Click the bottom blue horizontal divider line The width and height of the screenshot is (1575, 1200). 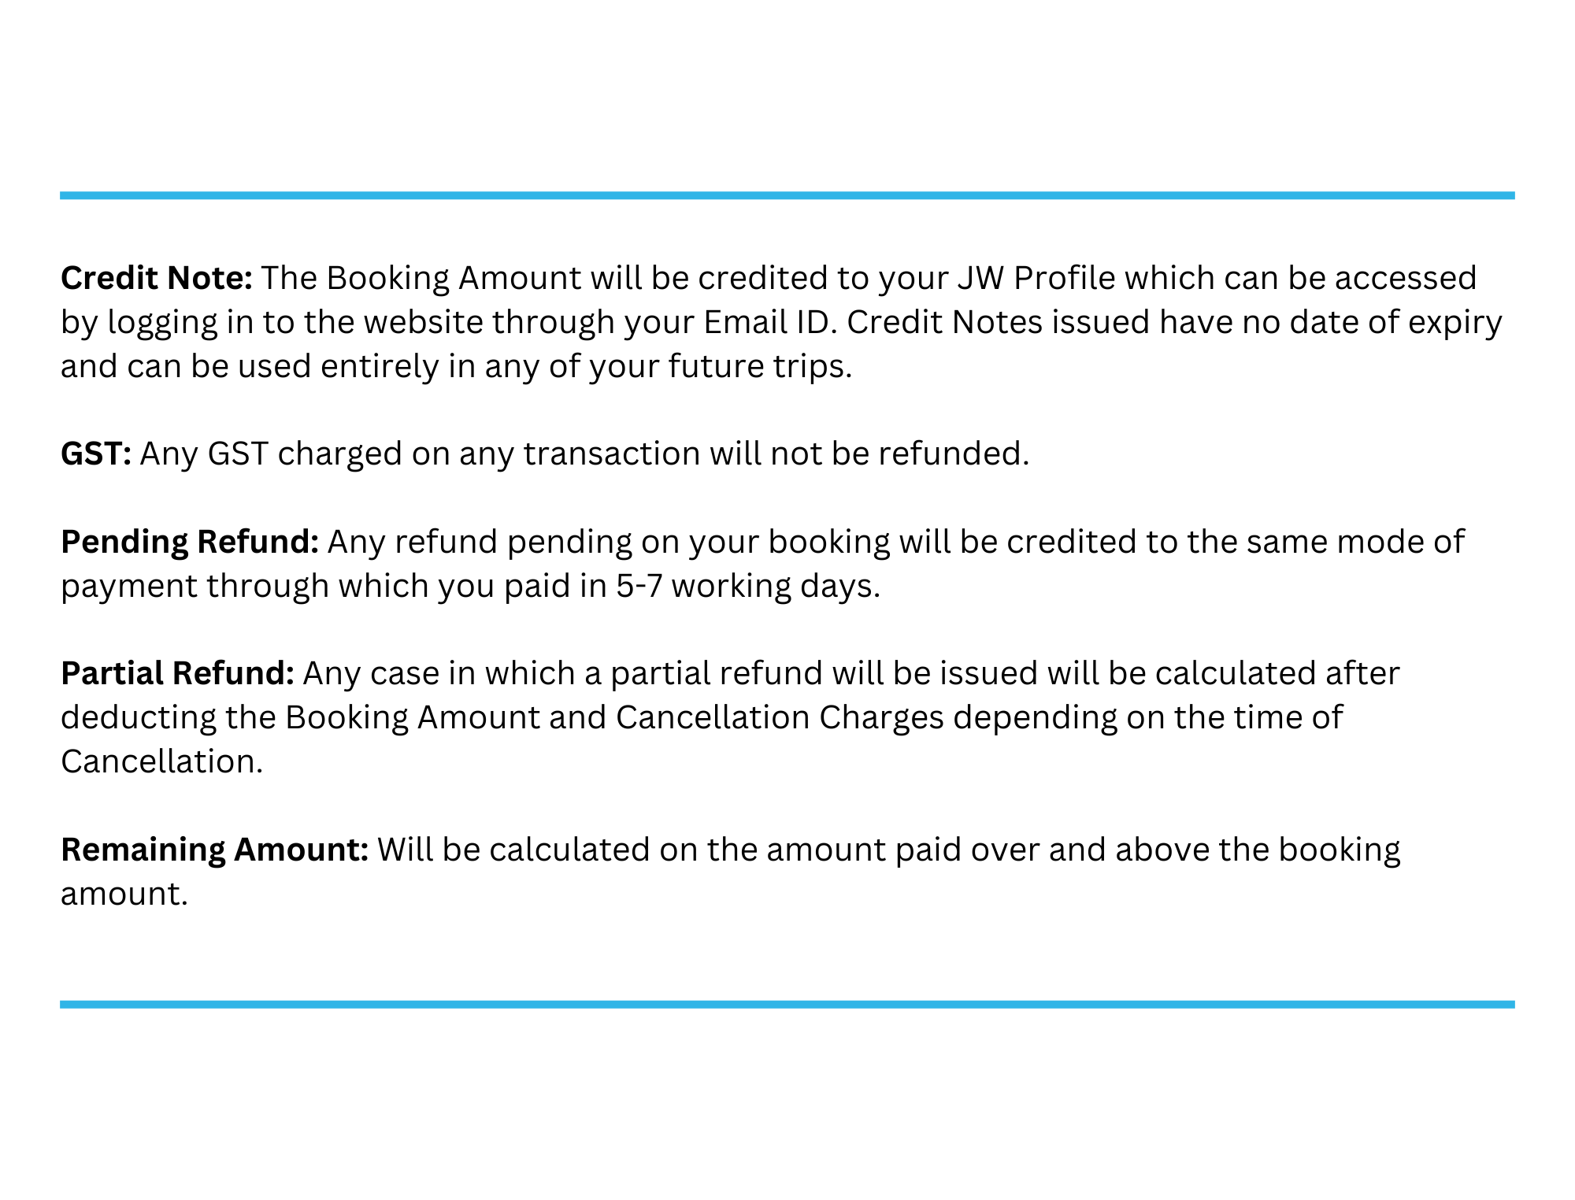click(x=787, y=1005)
